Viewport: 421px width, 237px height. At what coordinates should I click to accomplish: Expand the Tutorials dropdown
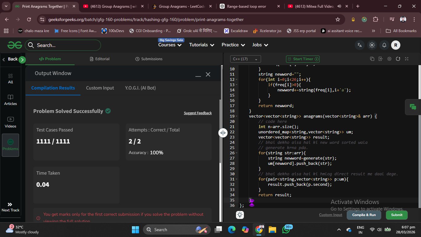[x=202, y=45]
